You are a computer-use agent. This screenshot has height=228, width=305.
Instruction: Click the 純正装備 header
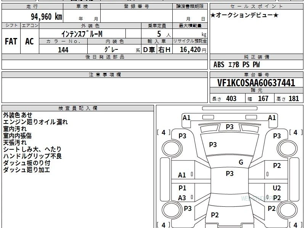tap(256, 57)
